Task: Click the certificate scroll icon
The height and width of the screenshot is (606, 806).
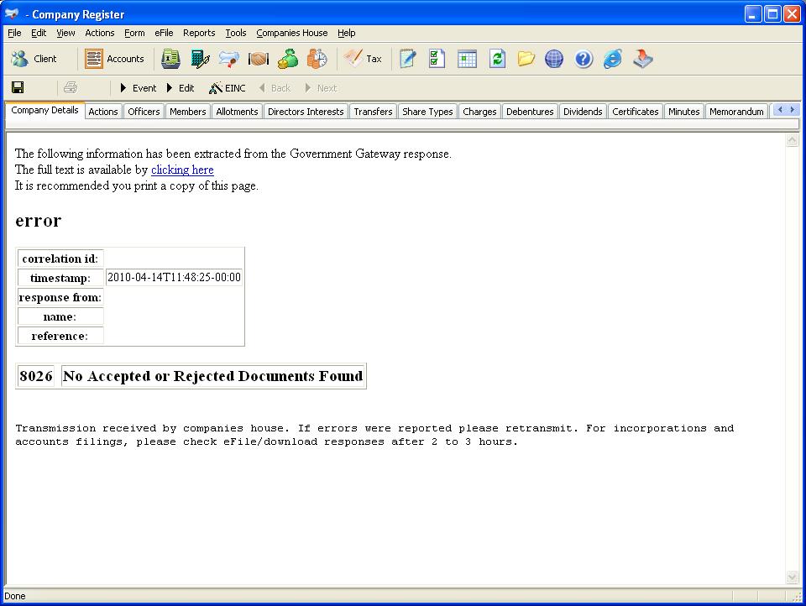Action: point(228,59)
